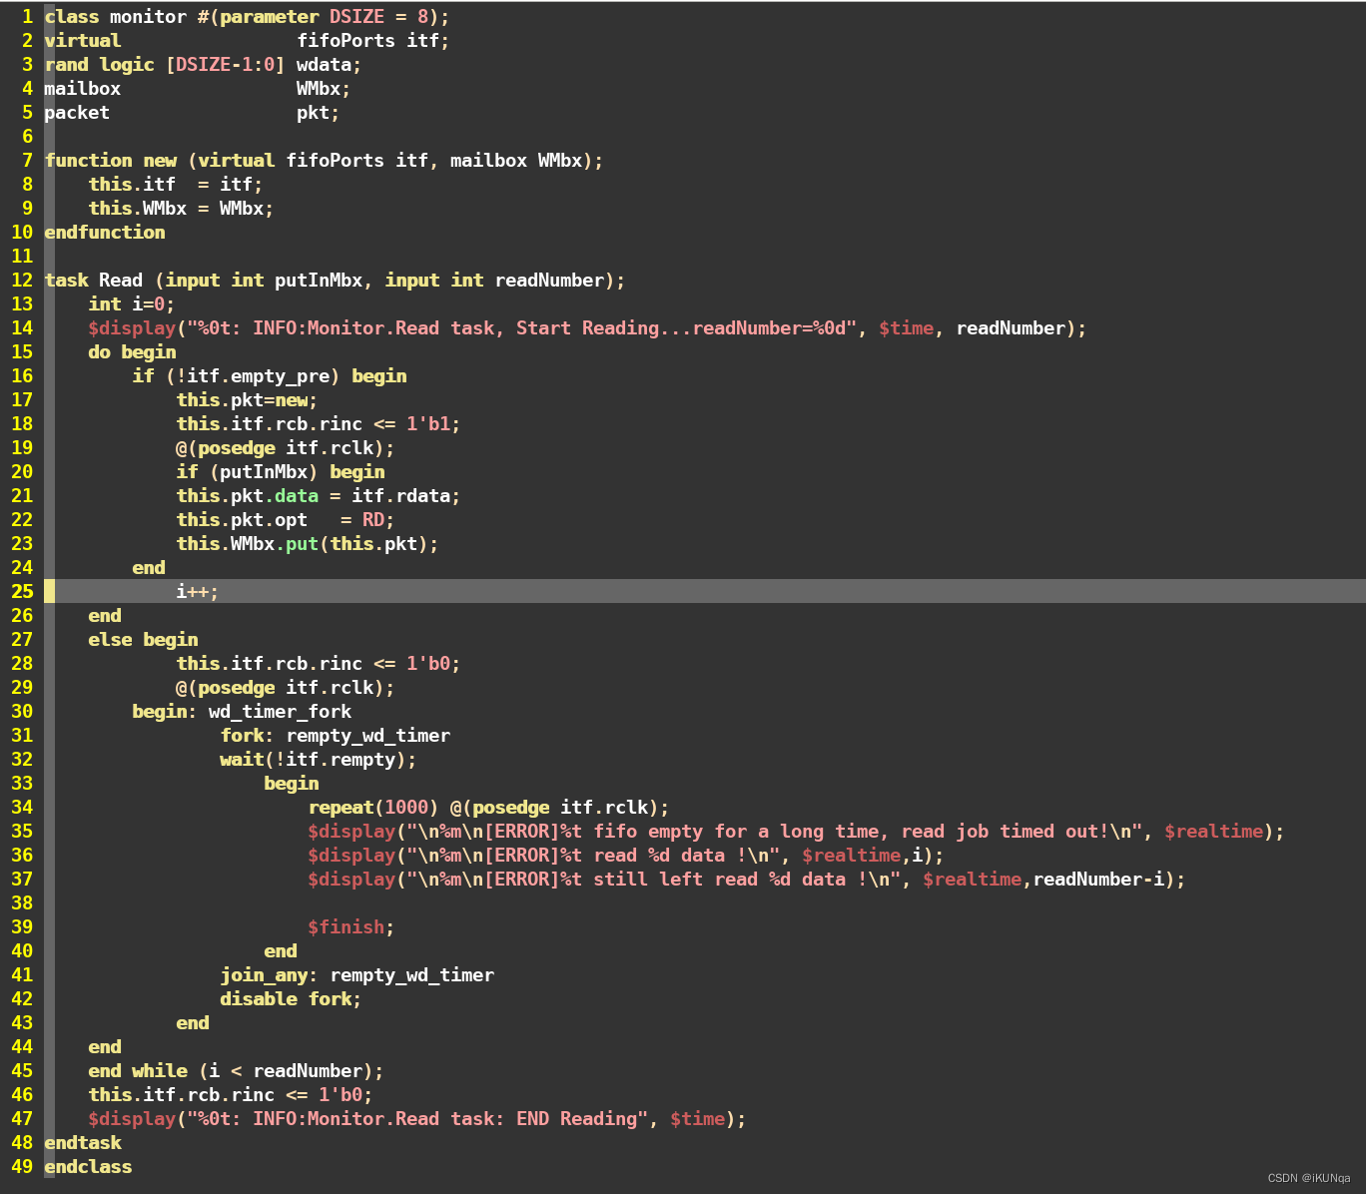Click '@(posedge itf.rclk);' on line 19

coord(286,448)
